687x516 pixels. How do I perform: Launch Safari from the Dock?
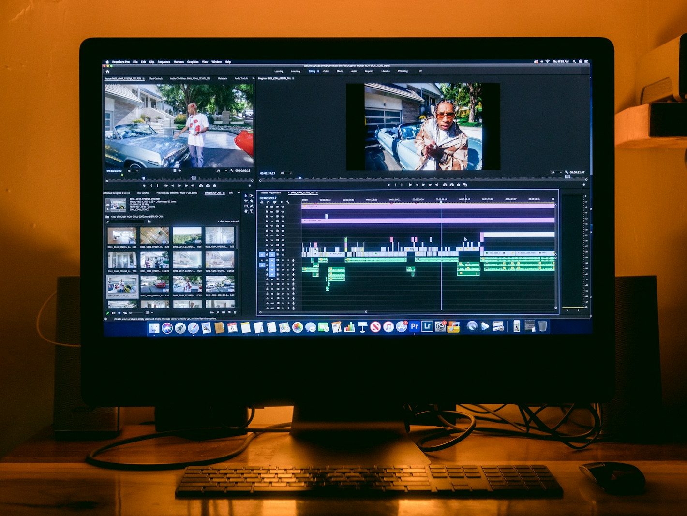(x=193, y=328)
